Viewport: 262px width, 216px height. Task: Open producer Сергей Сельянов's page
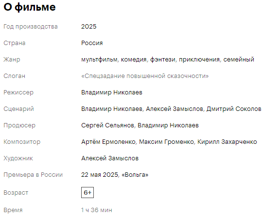coord(107,125)
